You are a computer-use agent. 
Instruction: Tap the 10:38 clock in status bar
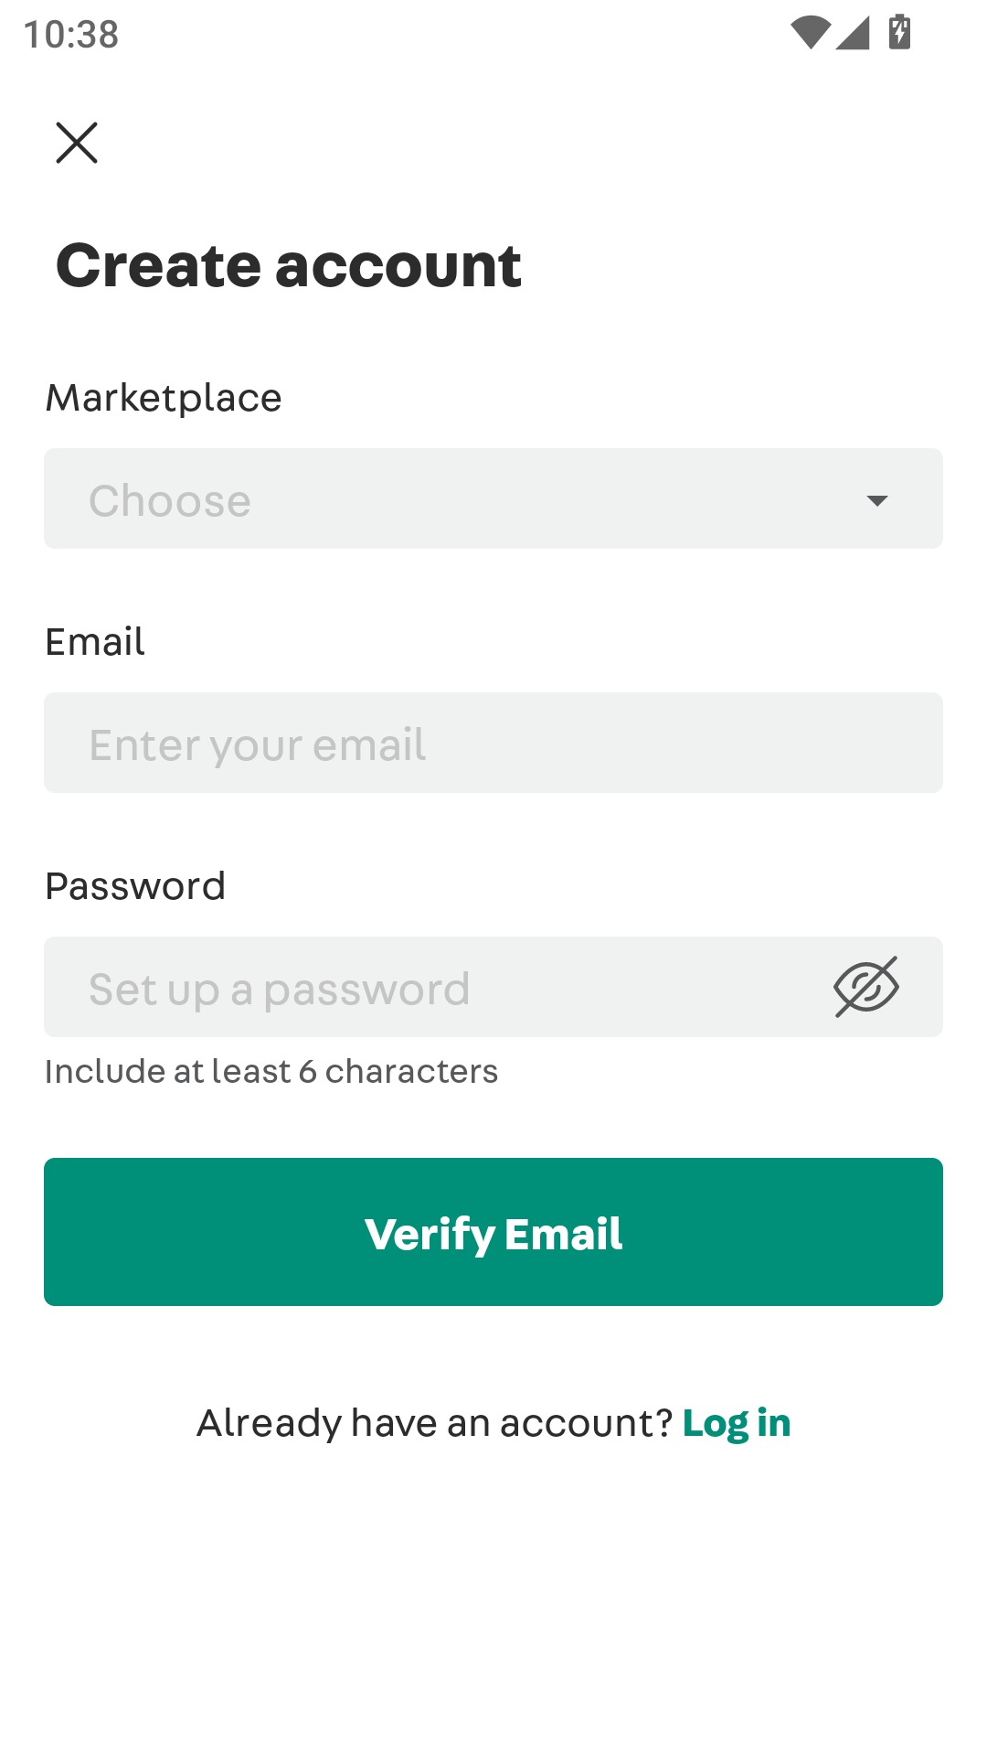[x=71, y=35]
